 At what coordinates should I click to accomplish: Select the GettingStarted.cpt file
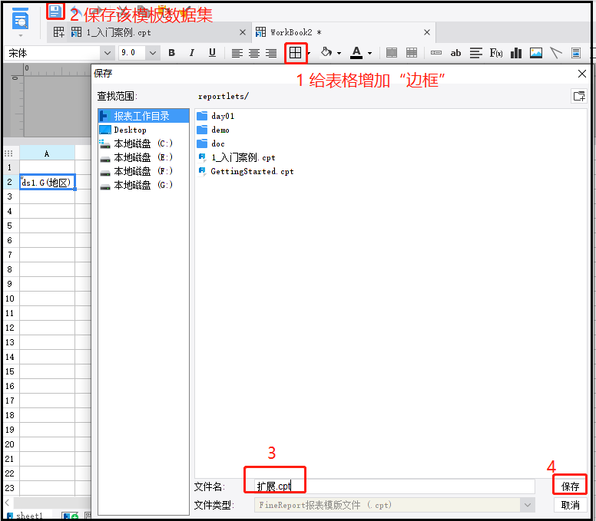[x=246, y=171]
